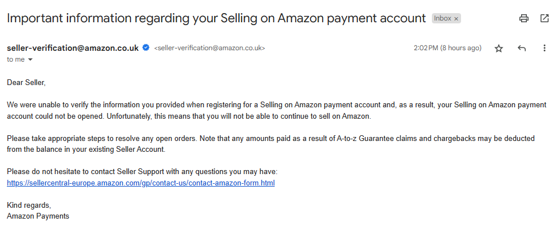Click the 2:02 PM timestamp
This screenshot has width=556, height=246.
pyautogui.click(x=447, y=48)
